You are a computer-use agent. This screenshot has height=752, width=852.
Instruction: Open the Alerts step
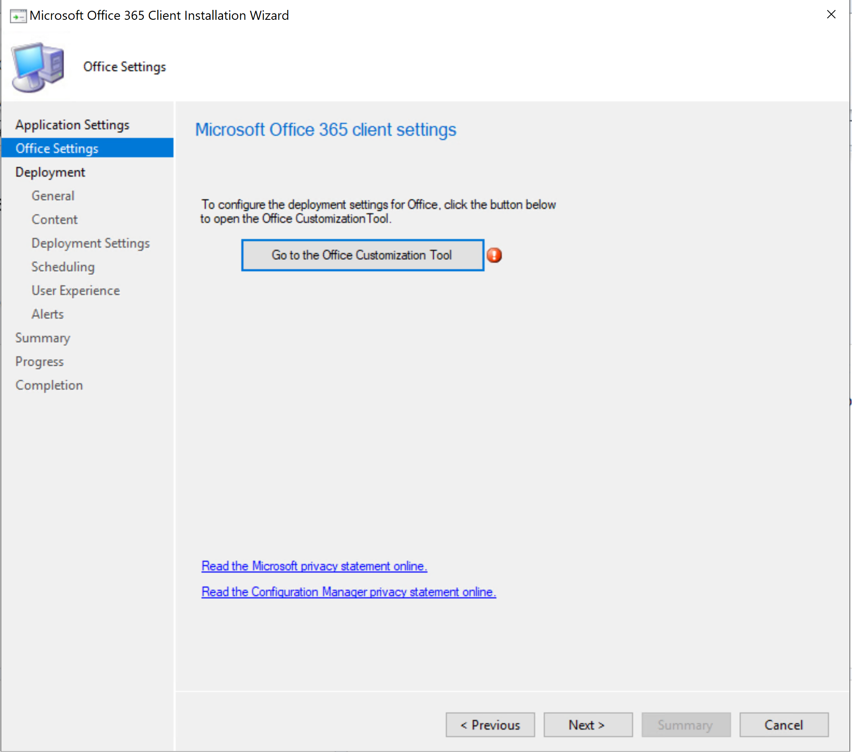click(47, 314)
